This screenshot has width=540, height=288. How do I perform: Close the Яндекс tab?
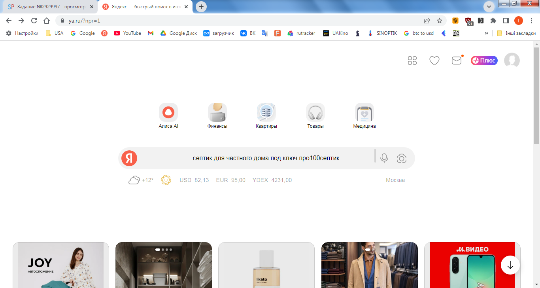[187, 7]
